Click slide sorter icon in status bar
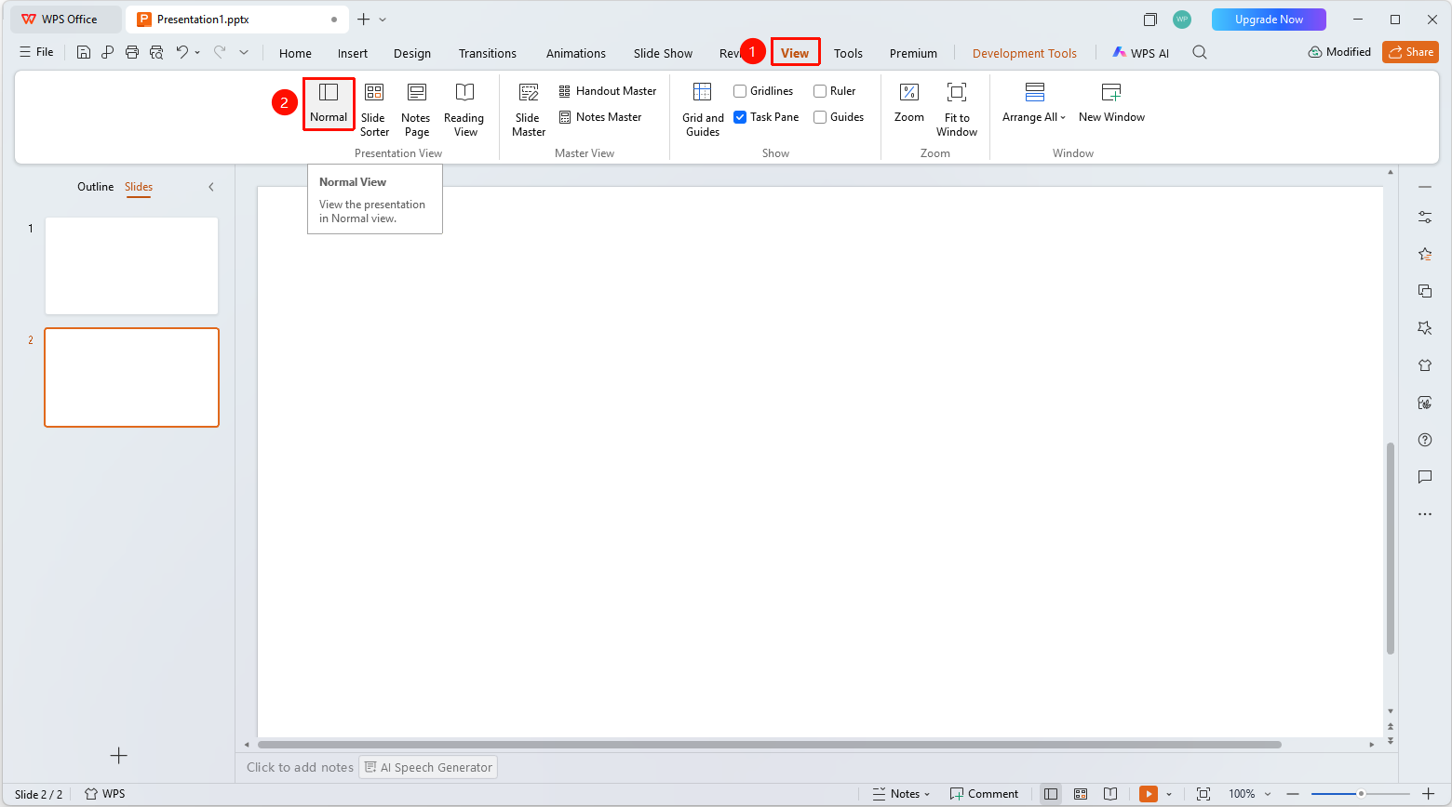 point(1081,794)
